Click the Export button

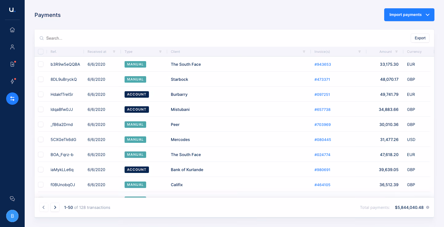tap(420, 38)
